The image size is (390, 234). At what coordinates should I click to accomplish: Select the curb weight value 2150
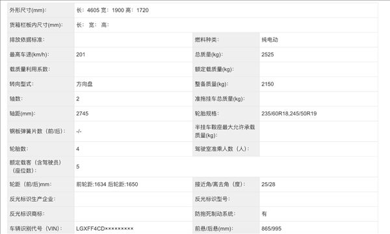click(268, 84)
